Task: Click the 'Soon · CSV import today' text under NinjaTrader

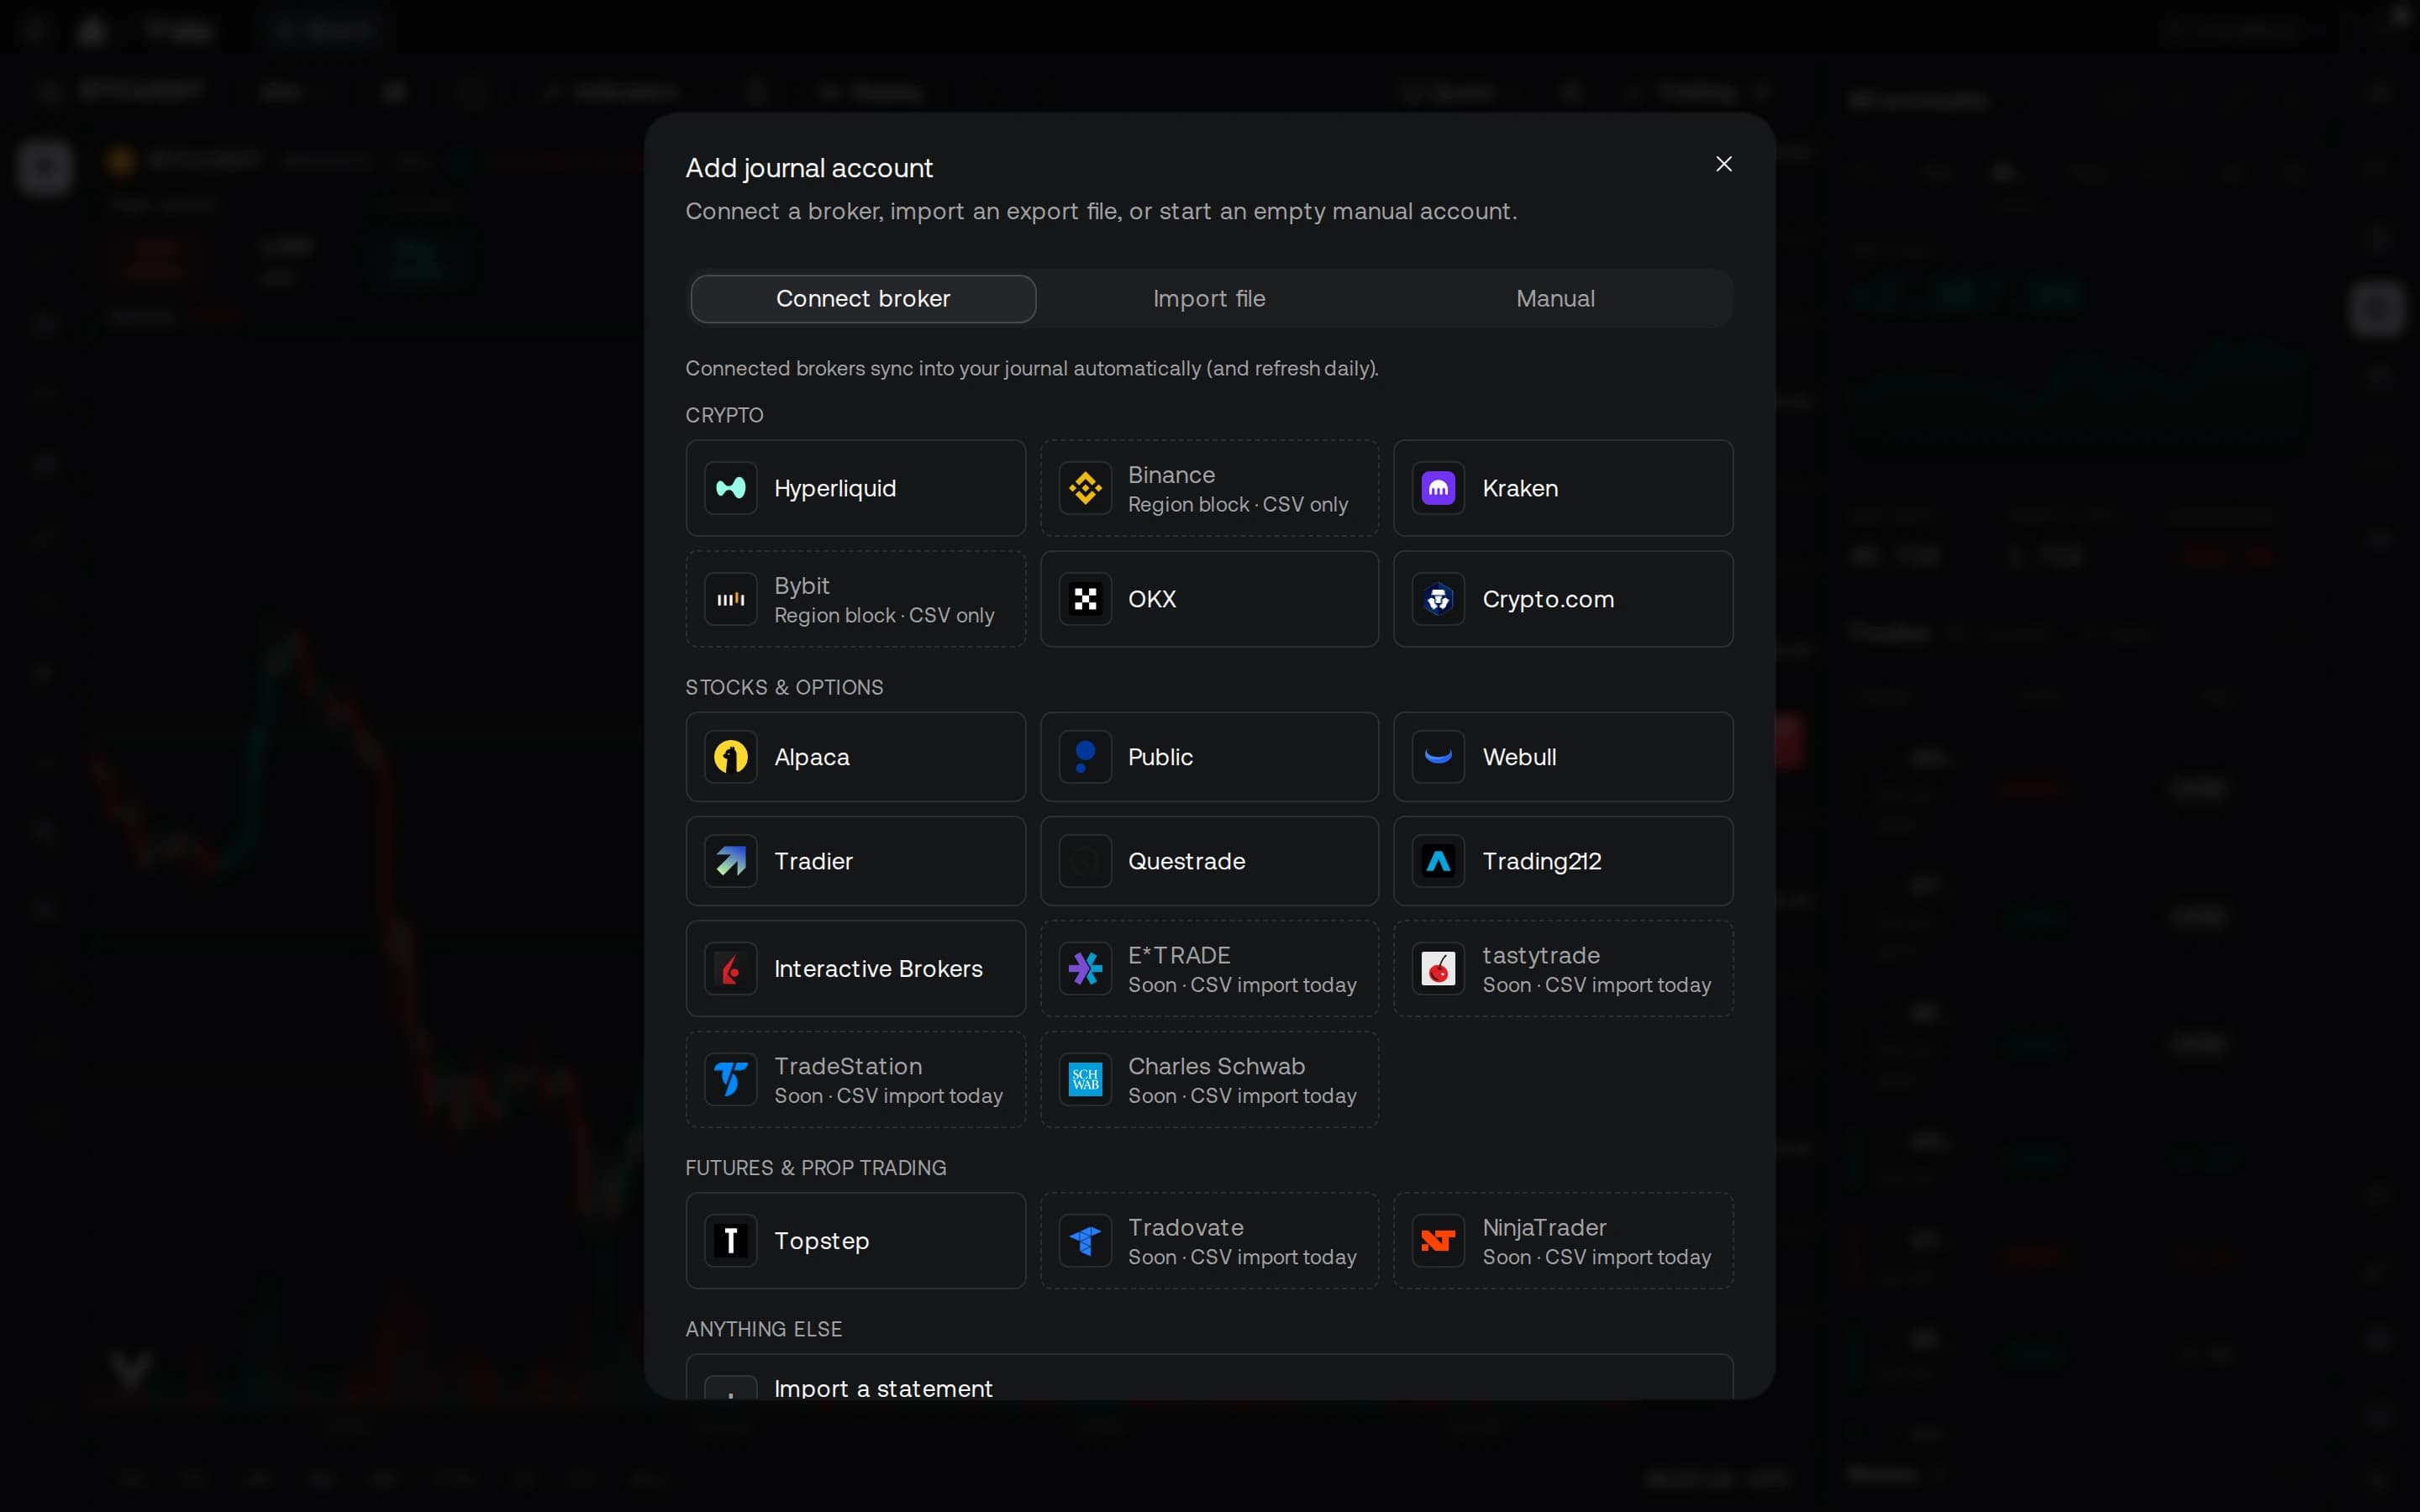Action: (x=1596, y=1257)
